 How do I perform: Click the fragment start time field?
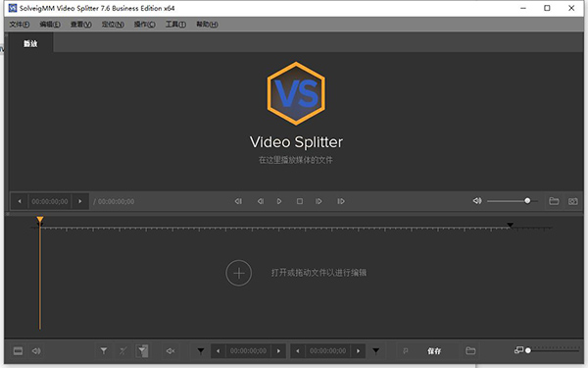click(249, 351)
